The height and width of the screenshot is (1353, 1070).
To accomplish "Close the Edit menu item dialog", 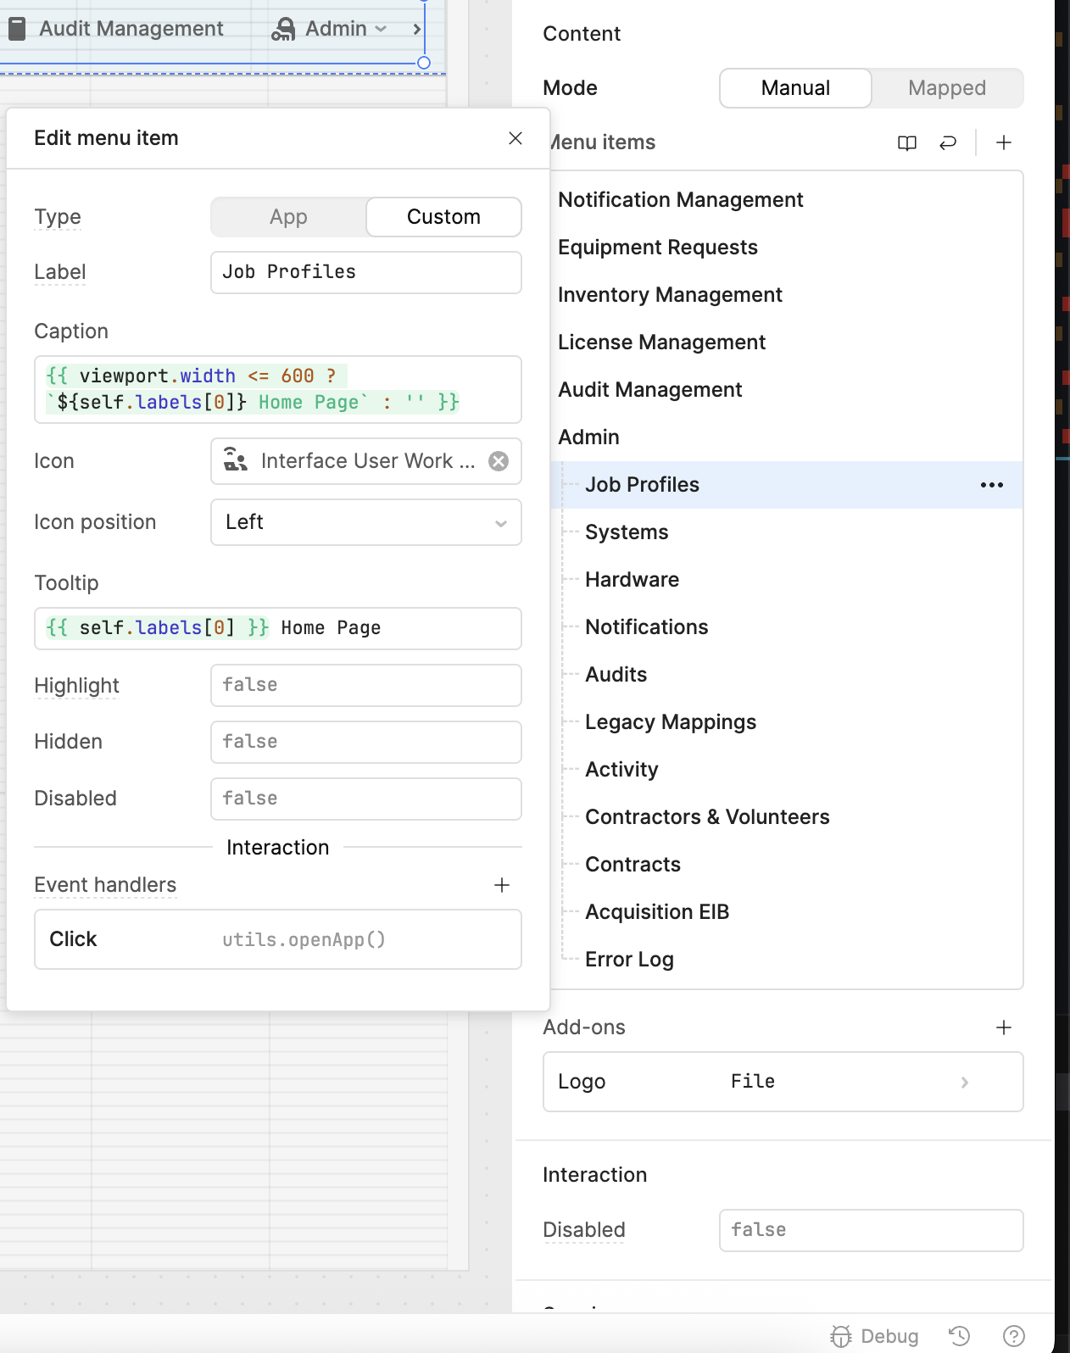I will point(515,138).
